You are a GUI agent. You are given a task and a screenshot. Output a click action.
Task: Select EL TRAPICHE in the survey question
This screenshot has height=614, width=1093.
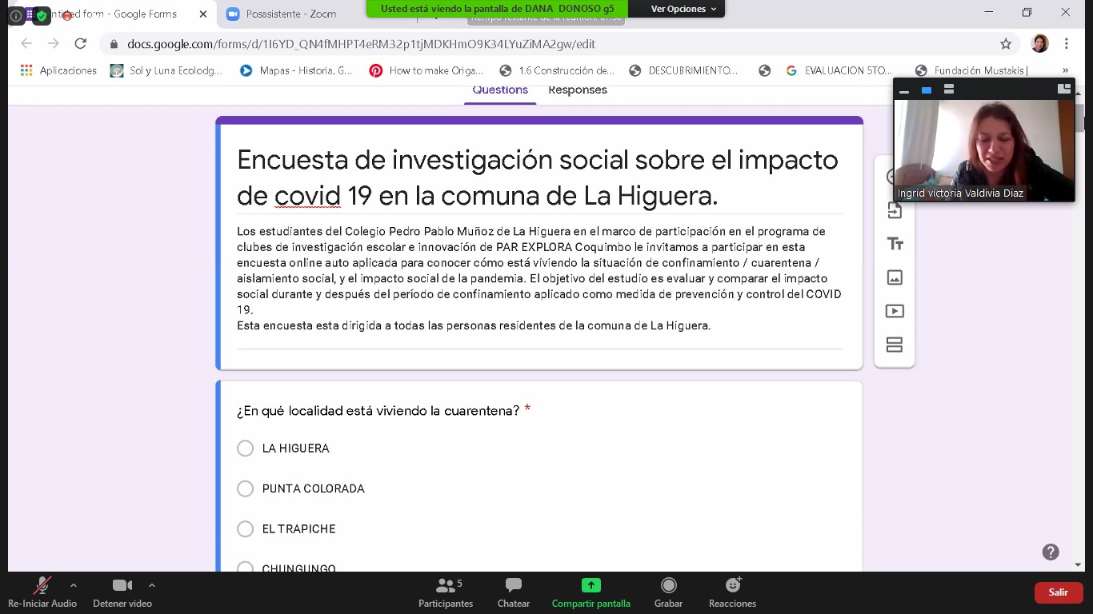point(246,528)
